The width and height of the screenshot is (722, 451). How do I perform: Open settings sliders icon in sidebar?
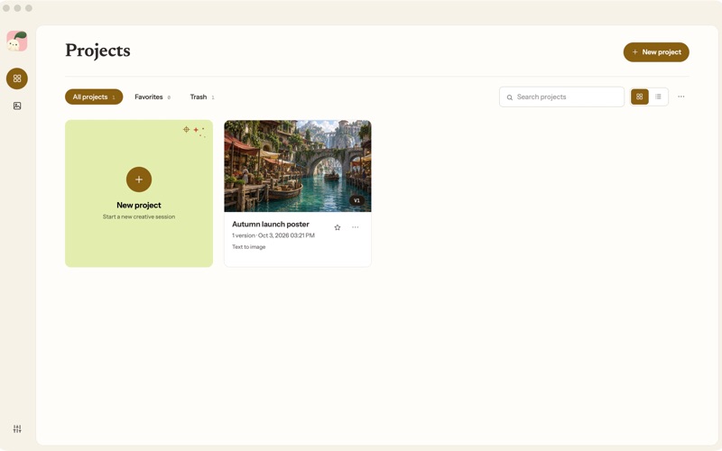[17, 429]
